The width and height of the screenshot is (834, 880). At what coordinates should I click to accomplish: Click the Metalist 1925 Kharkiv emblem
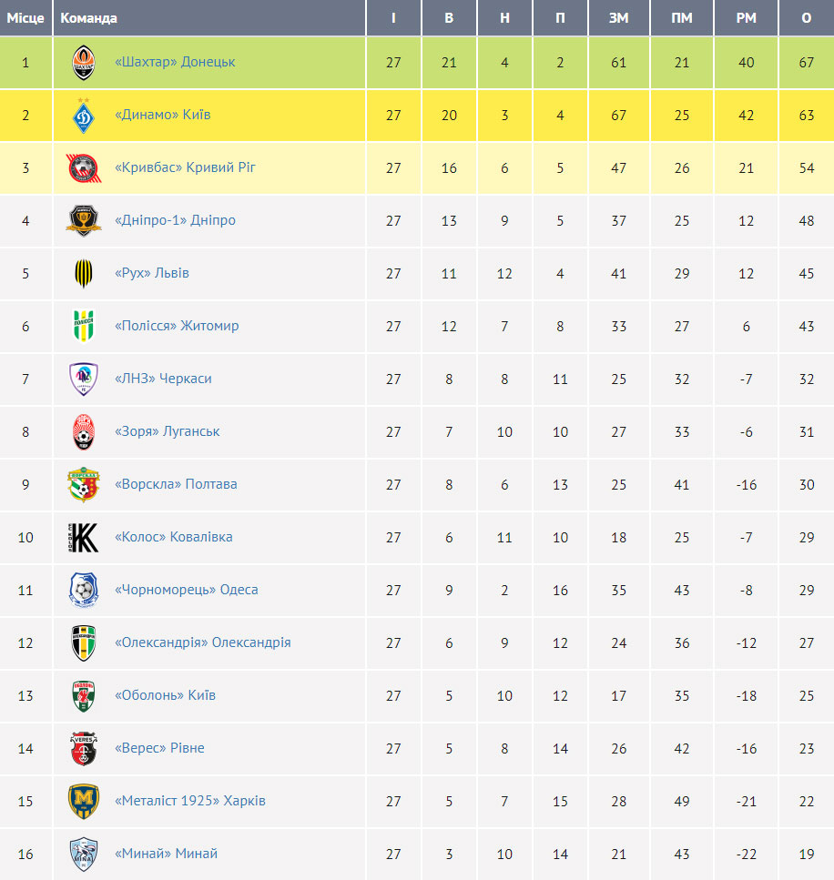pos(84,801)
